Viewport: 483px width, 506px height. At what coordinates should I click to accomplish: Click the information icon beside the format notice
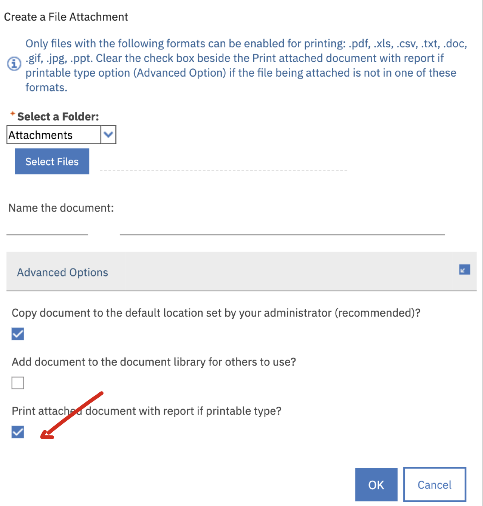coord(14,63)
